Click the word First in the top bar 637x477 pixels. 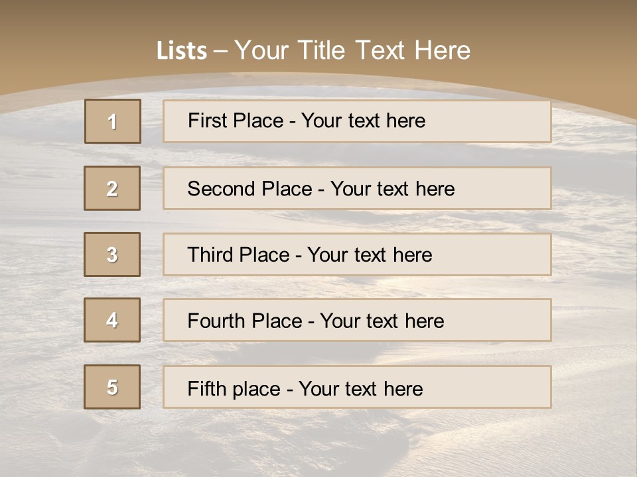(207, 121)
